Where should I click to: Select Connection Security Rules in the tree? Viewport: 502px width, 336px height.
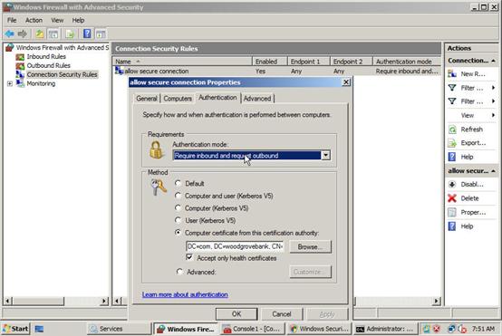click(x=63, y=74)
